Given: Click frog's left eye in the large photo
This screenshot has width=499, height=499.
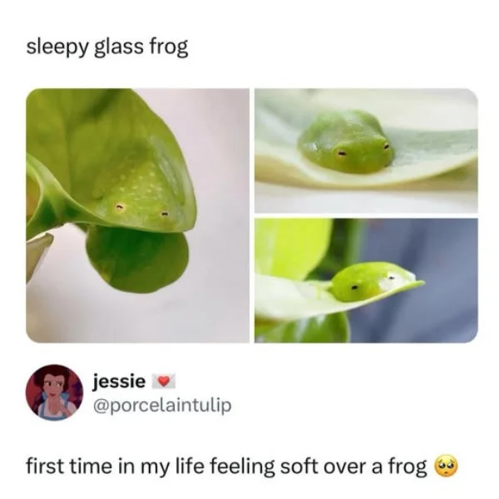Looking at the screenshot, I should [120, 207].
